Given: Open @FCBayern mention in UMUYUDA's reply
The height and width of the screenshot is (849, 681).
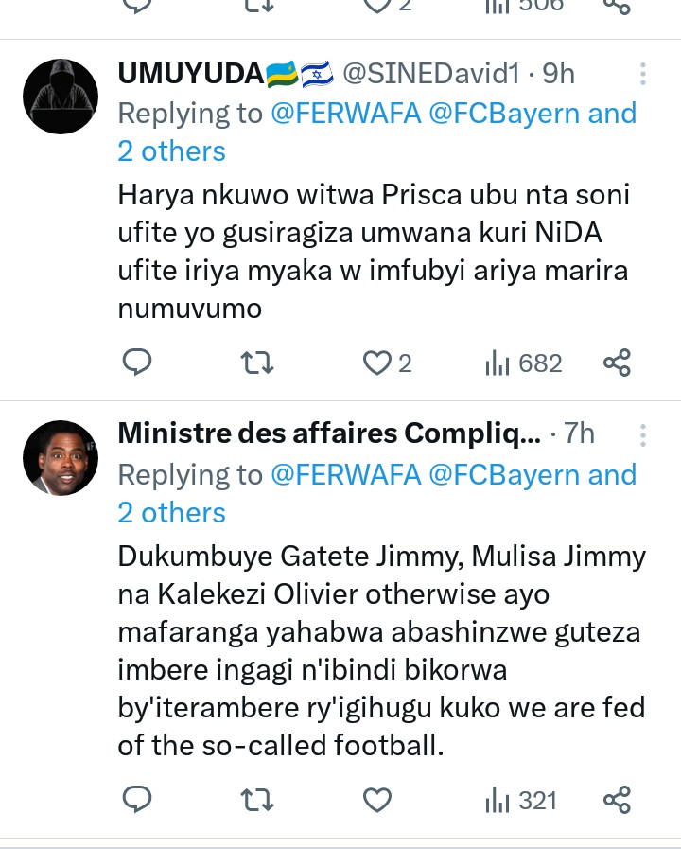Looking at the screenshot, I should pos(504,114).
